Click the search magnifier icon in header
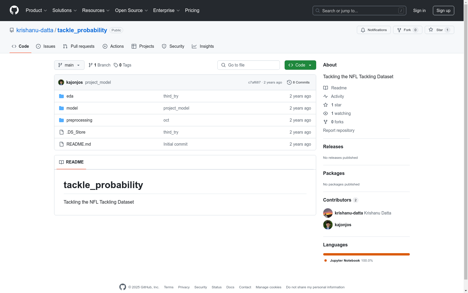468x293 pixels. click(x=318, y=11)
